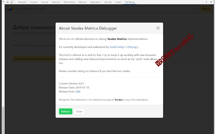The height and width of the screenshot is (134, 215).
Task: Open the Audits tab
Action: [118, 2]
